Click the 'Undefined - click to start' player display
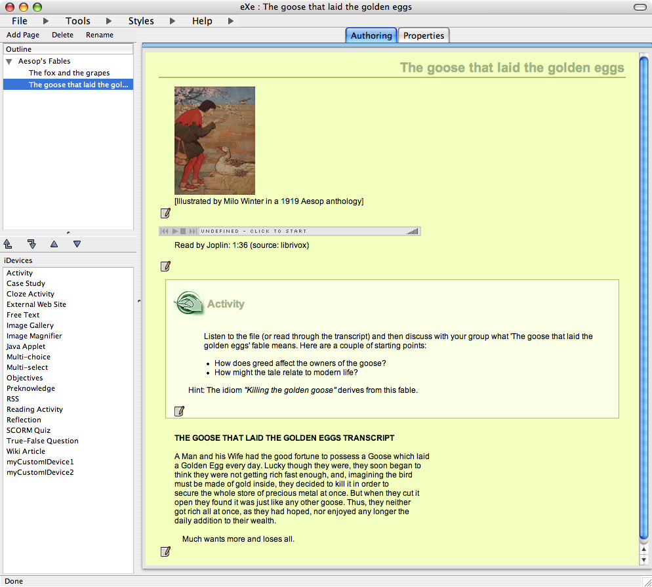The height and width of the screenshot is (587, 652). pos(254,231)
